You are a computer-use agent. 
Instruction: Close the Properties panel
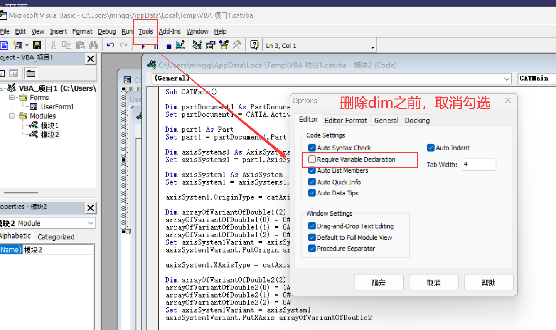click(x=91, y=208)
